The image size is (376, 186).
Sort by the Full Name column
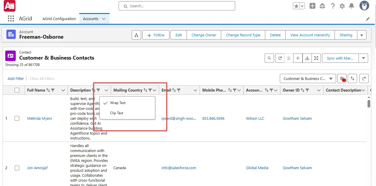tap(48, 90)
